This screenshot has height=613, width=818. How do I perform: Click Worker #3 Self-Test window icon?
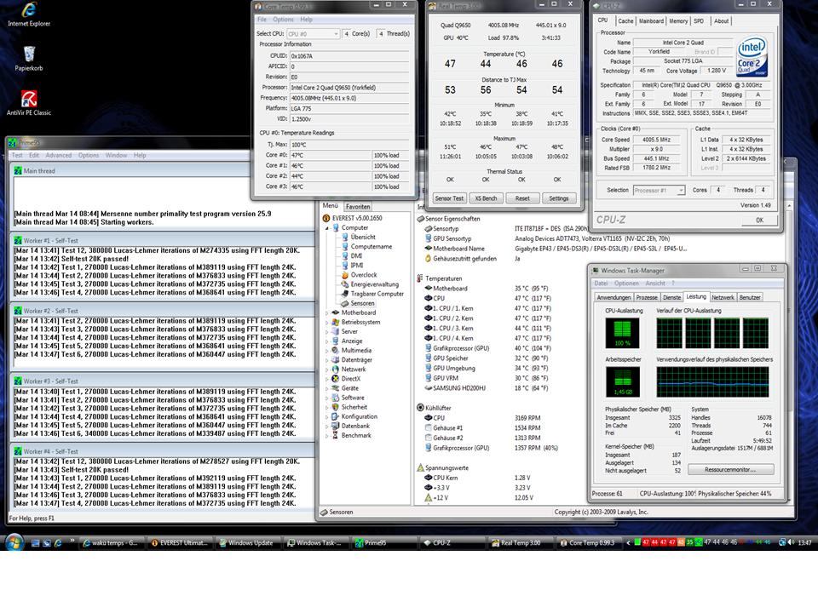coord(18,381)
